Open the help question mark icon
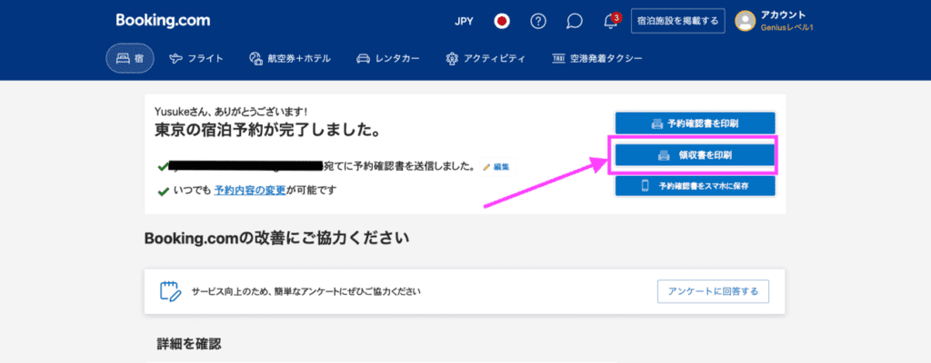The width and height of the screenshot is (931, 363). click(537, 21)
